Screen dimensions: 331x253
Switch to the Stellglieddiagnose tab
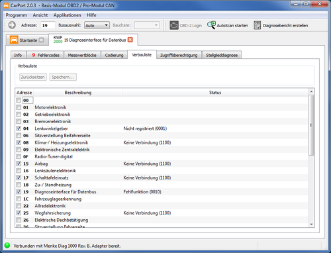click(222, 55)
